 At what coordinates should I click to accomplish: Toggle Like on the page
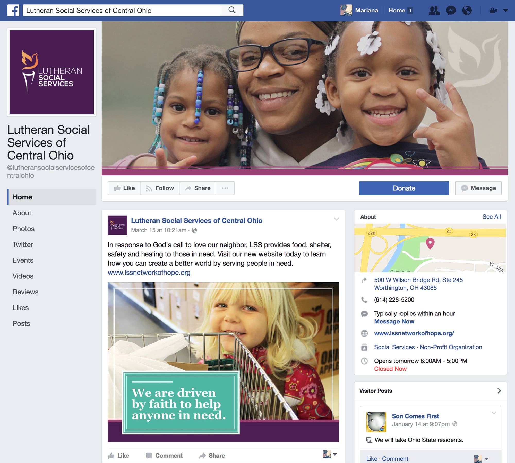point(124,188)
